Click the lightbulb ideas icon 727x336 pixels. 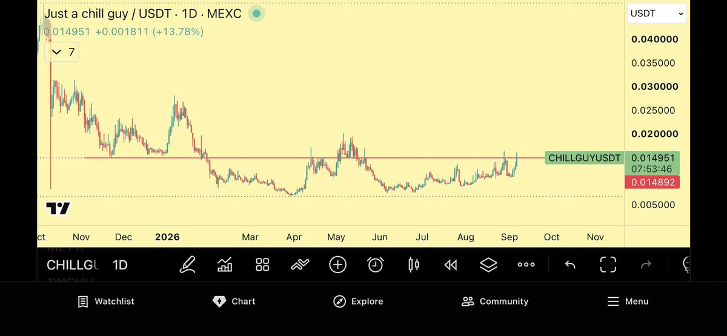point(686,265)
